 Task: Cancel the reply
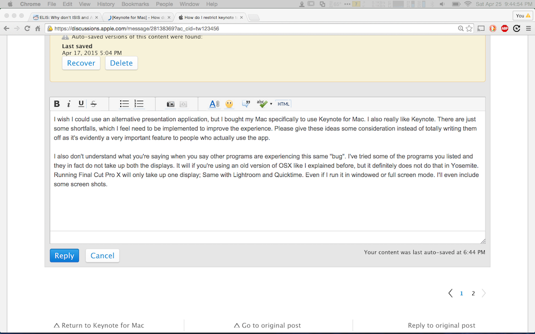[x=102, y=256]
